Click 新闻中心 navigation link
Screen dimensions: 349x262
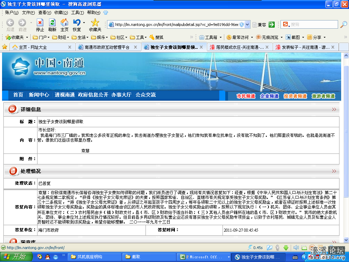[39, 95]
